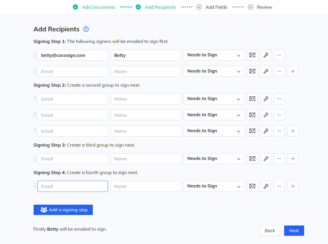This screenshot has height=244, width=328.
Task: Open envelope icon in Signing Step 3 row
Action: (x=252, y=159)
